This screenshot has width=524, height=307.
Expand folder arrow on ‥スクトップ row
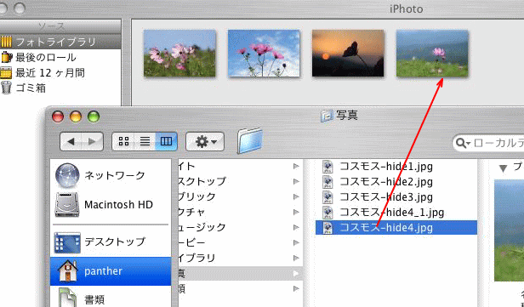[x=296, y=181]
